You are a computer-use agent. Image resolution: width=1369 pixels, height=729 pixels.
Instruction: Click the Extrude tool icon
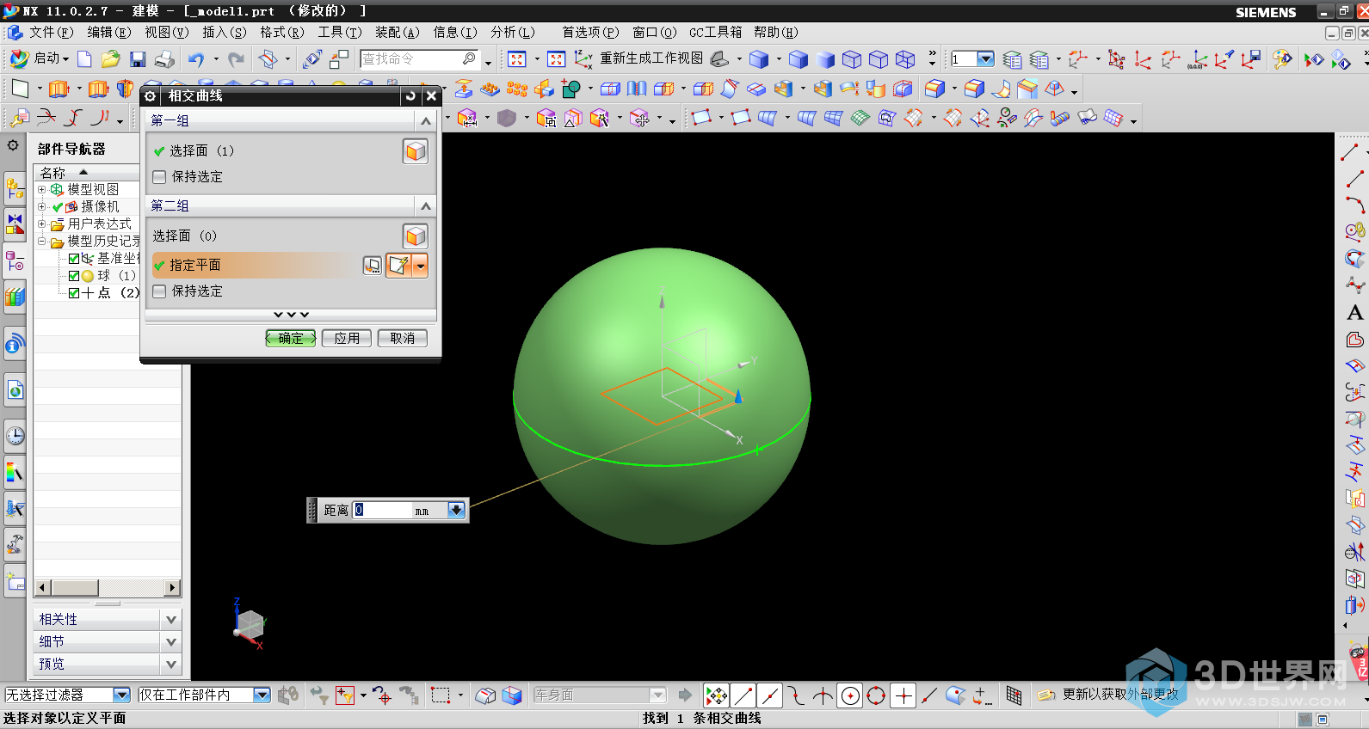coord(59,89)
